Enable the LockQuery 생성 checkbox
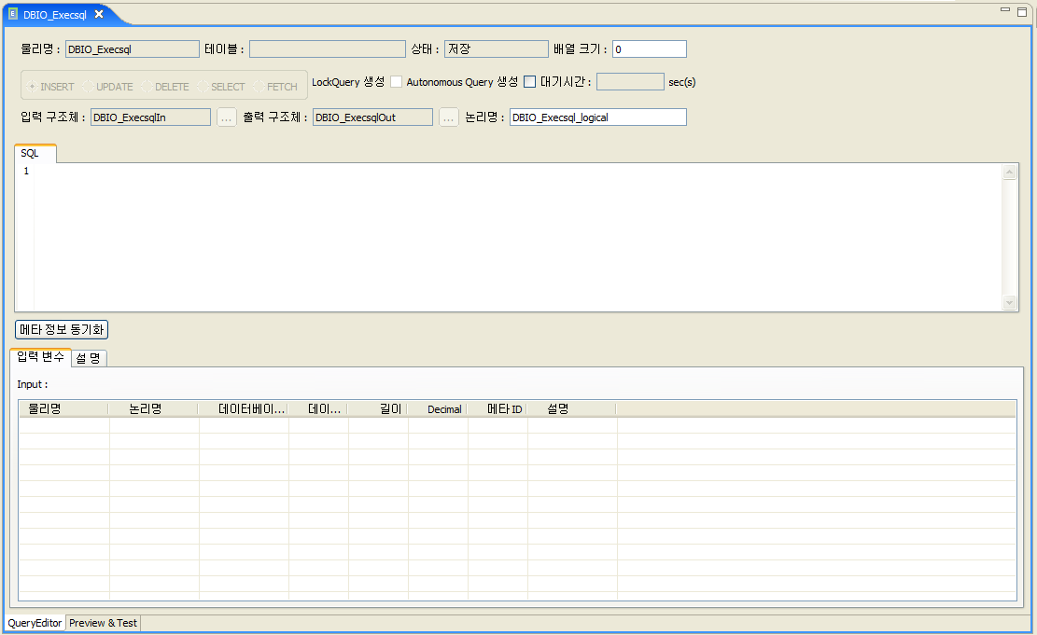1037x635 pixels. click(x=396, y=81)
